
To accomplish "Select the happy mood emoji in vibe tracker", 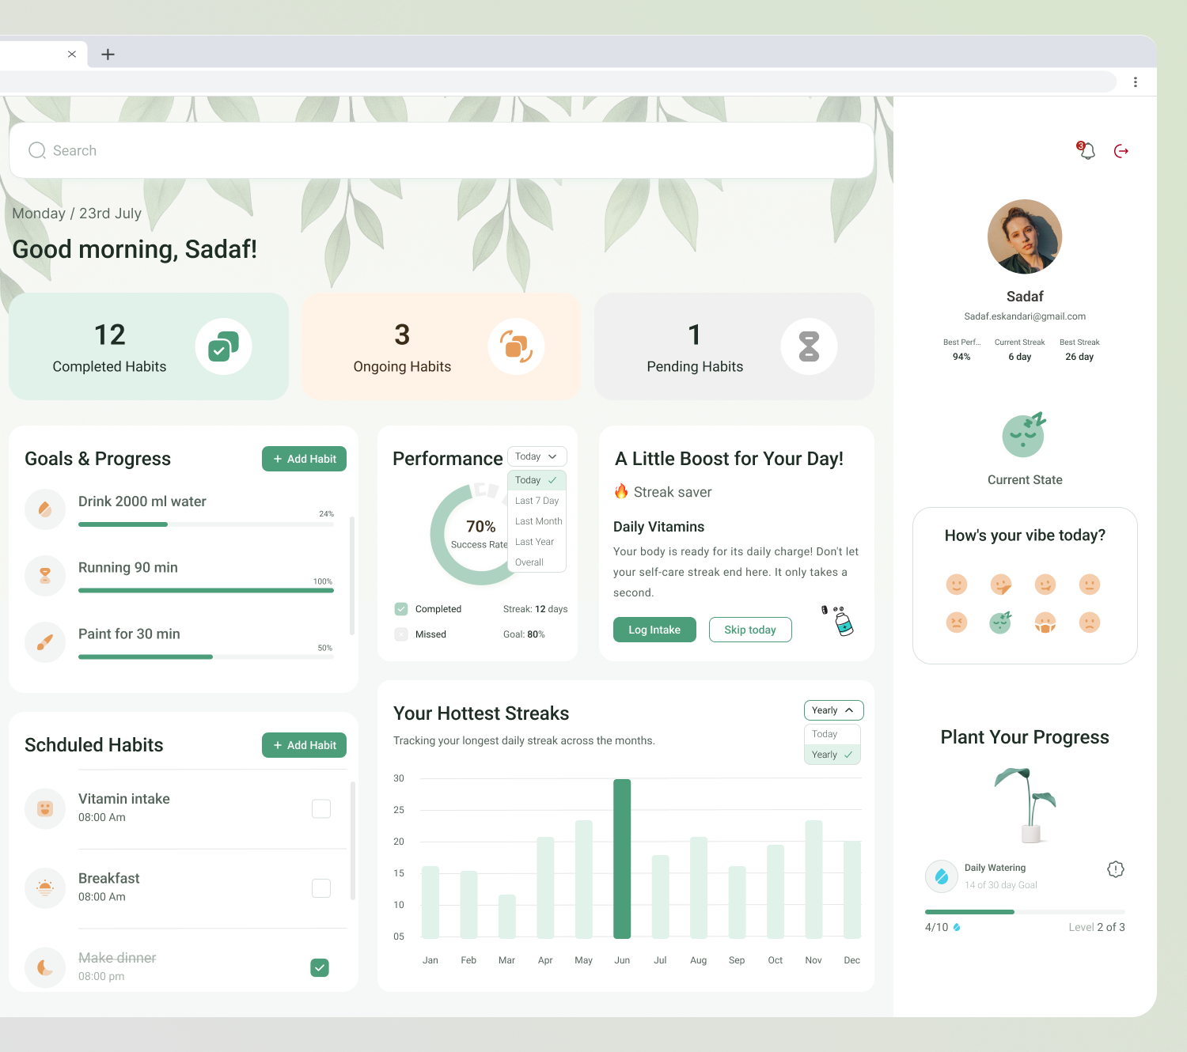I will [956, 584].
